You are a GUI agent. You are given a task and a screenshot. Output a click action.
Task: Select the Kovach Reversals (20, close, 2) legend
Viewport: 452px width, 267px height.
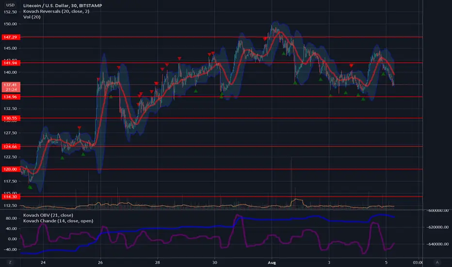click(x=56, y=11)
